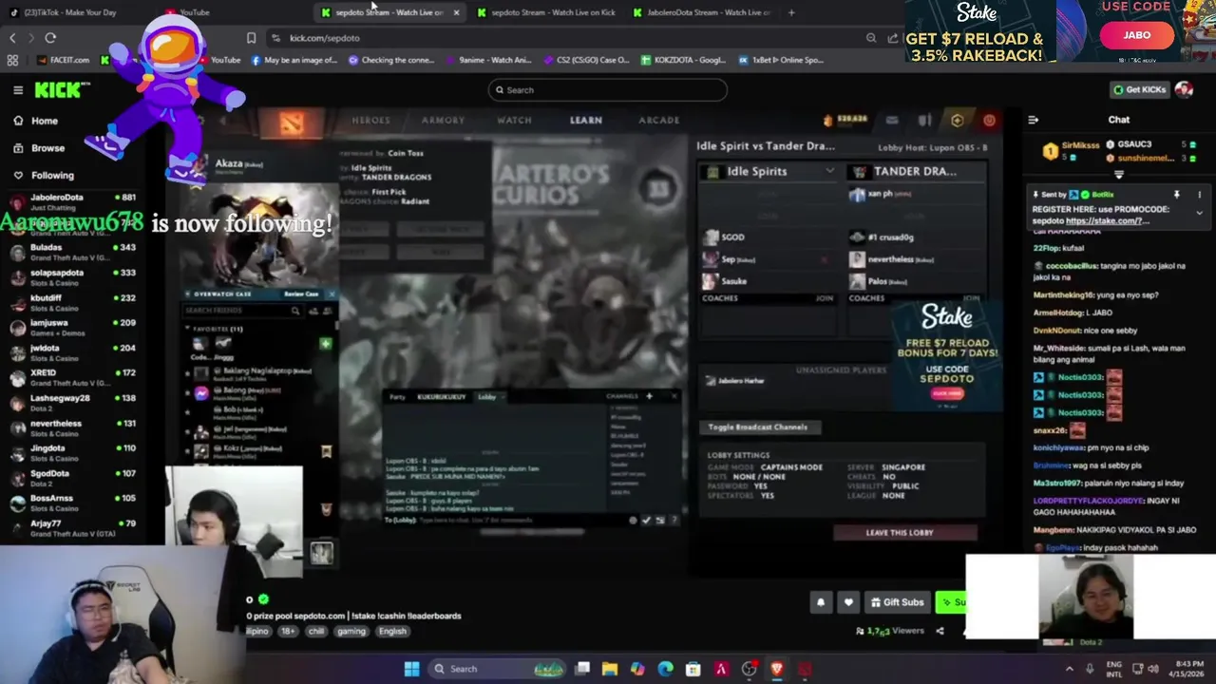Click the browser reload icon
Viewport: 1216px width, 684px height.
[50, 38]
